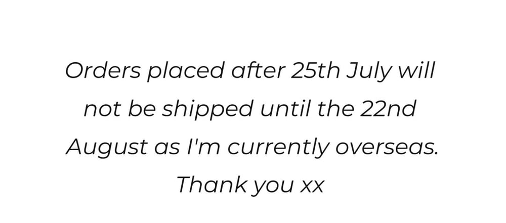The width and height of the screenshot is (506, 223).
Task: Click the word "Thank"
Action: pos(207,186)
